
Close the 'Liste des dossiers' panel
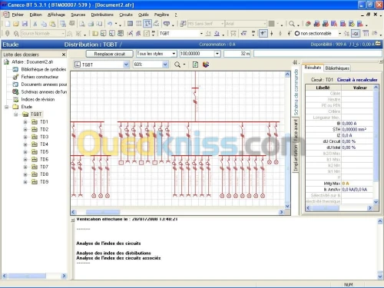tap(64, 55)
